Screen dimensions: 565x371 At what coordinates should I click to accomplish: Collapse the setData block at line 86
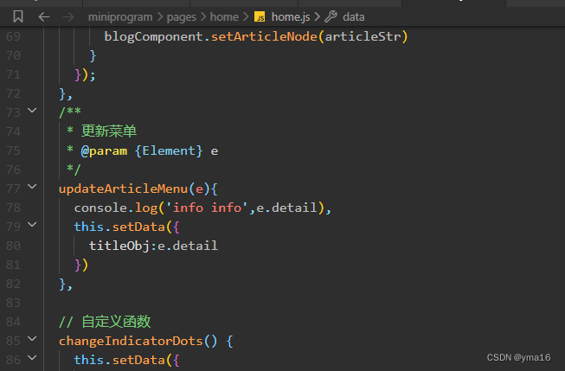coord(32,358)
